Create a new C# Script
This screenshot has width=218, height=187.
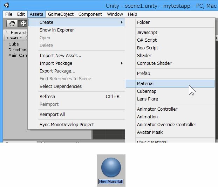coord(147,40)
